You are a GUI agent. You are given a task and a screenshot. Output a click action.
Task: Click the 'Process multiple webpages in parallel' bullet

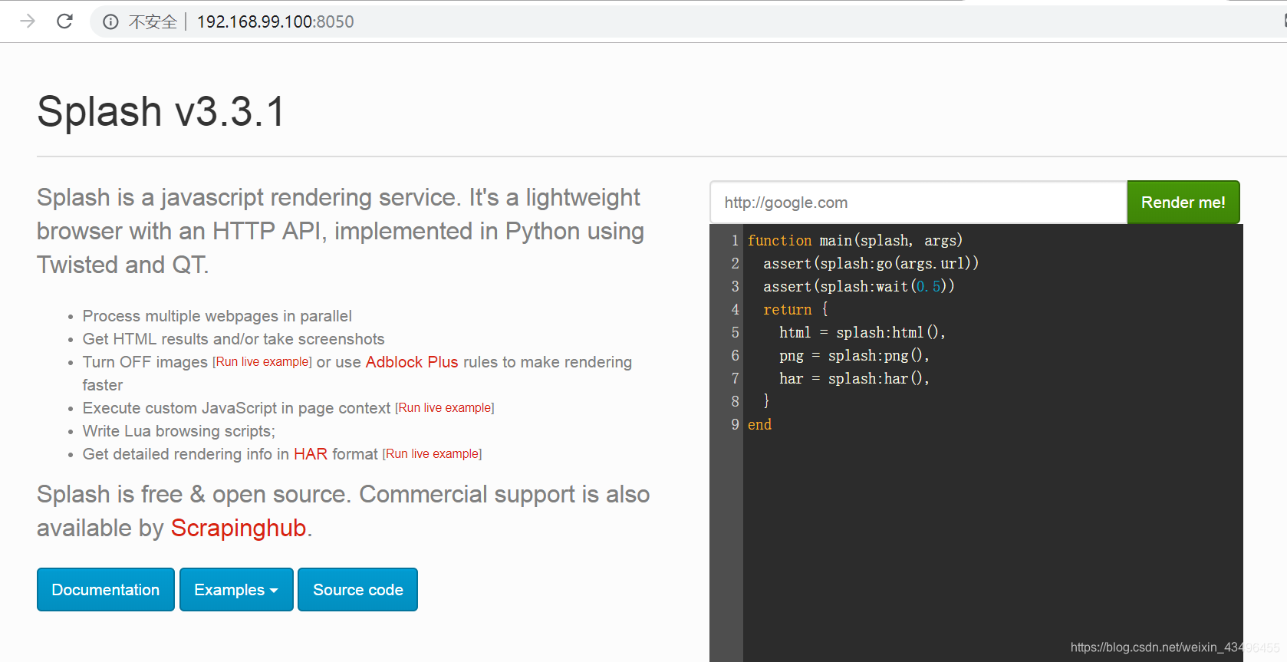coord(217,316)
